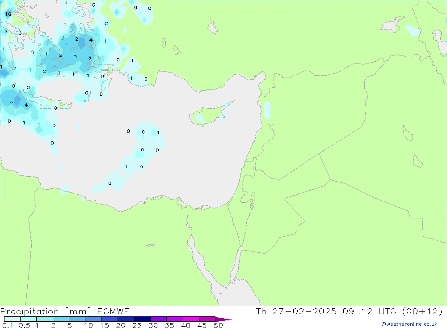Image resolution: width=447 pixels, height=328 pixels.
Task: Click the "ECMWF" model label
Action: click(x=113, y=311)
